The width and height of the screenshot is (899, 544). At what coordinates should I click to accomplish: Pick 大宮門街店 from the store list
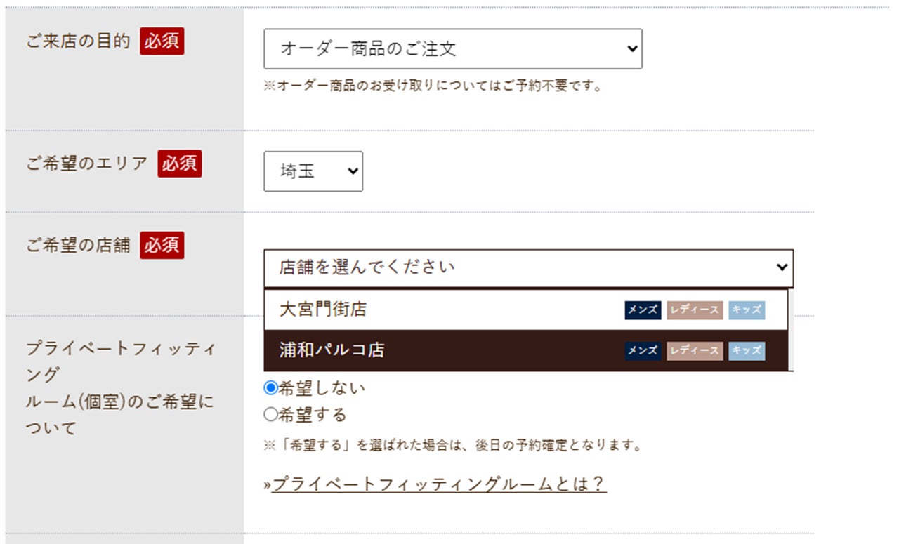pyautogui.click(x=323, y=310)
